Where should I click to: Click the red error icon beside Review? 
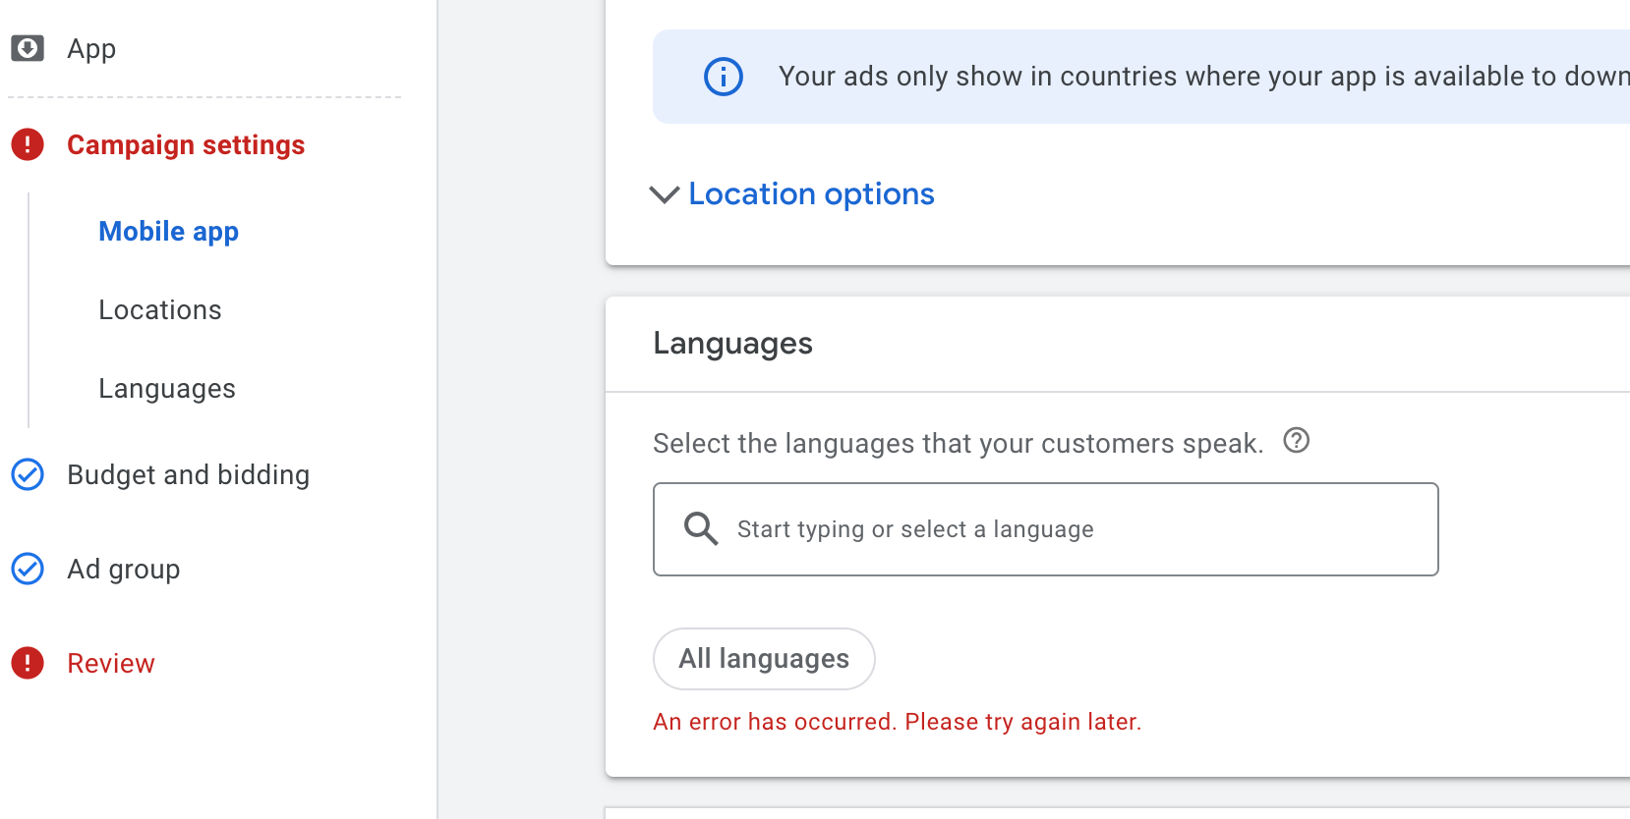pyautogui.click(x=28, y=663)
